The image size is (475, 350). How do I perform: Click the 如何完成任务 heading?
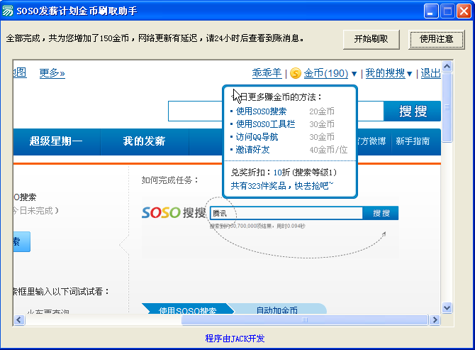[x=170, y=180]
